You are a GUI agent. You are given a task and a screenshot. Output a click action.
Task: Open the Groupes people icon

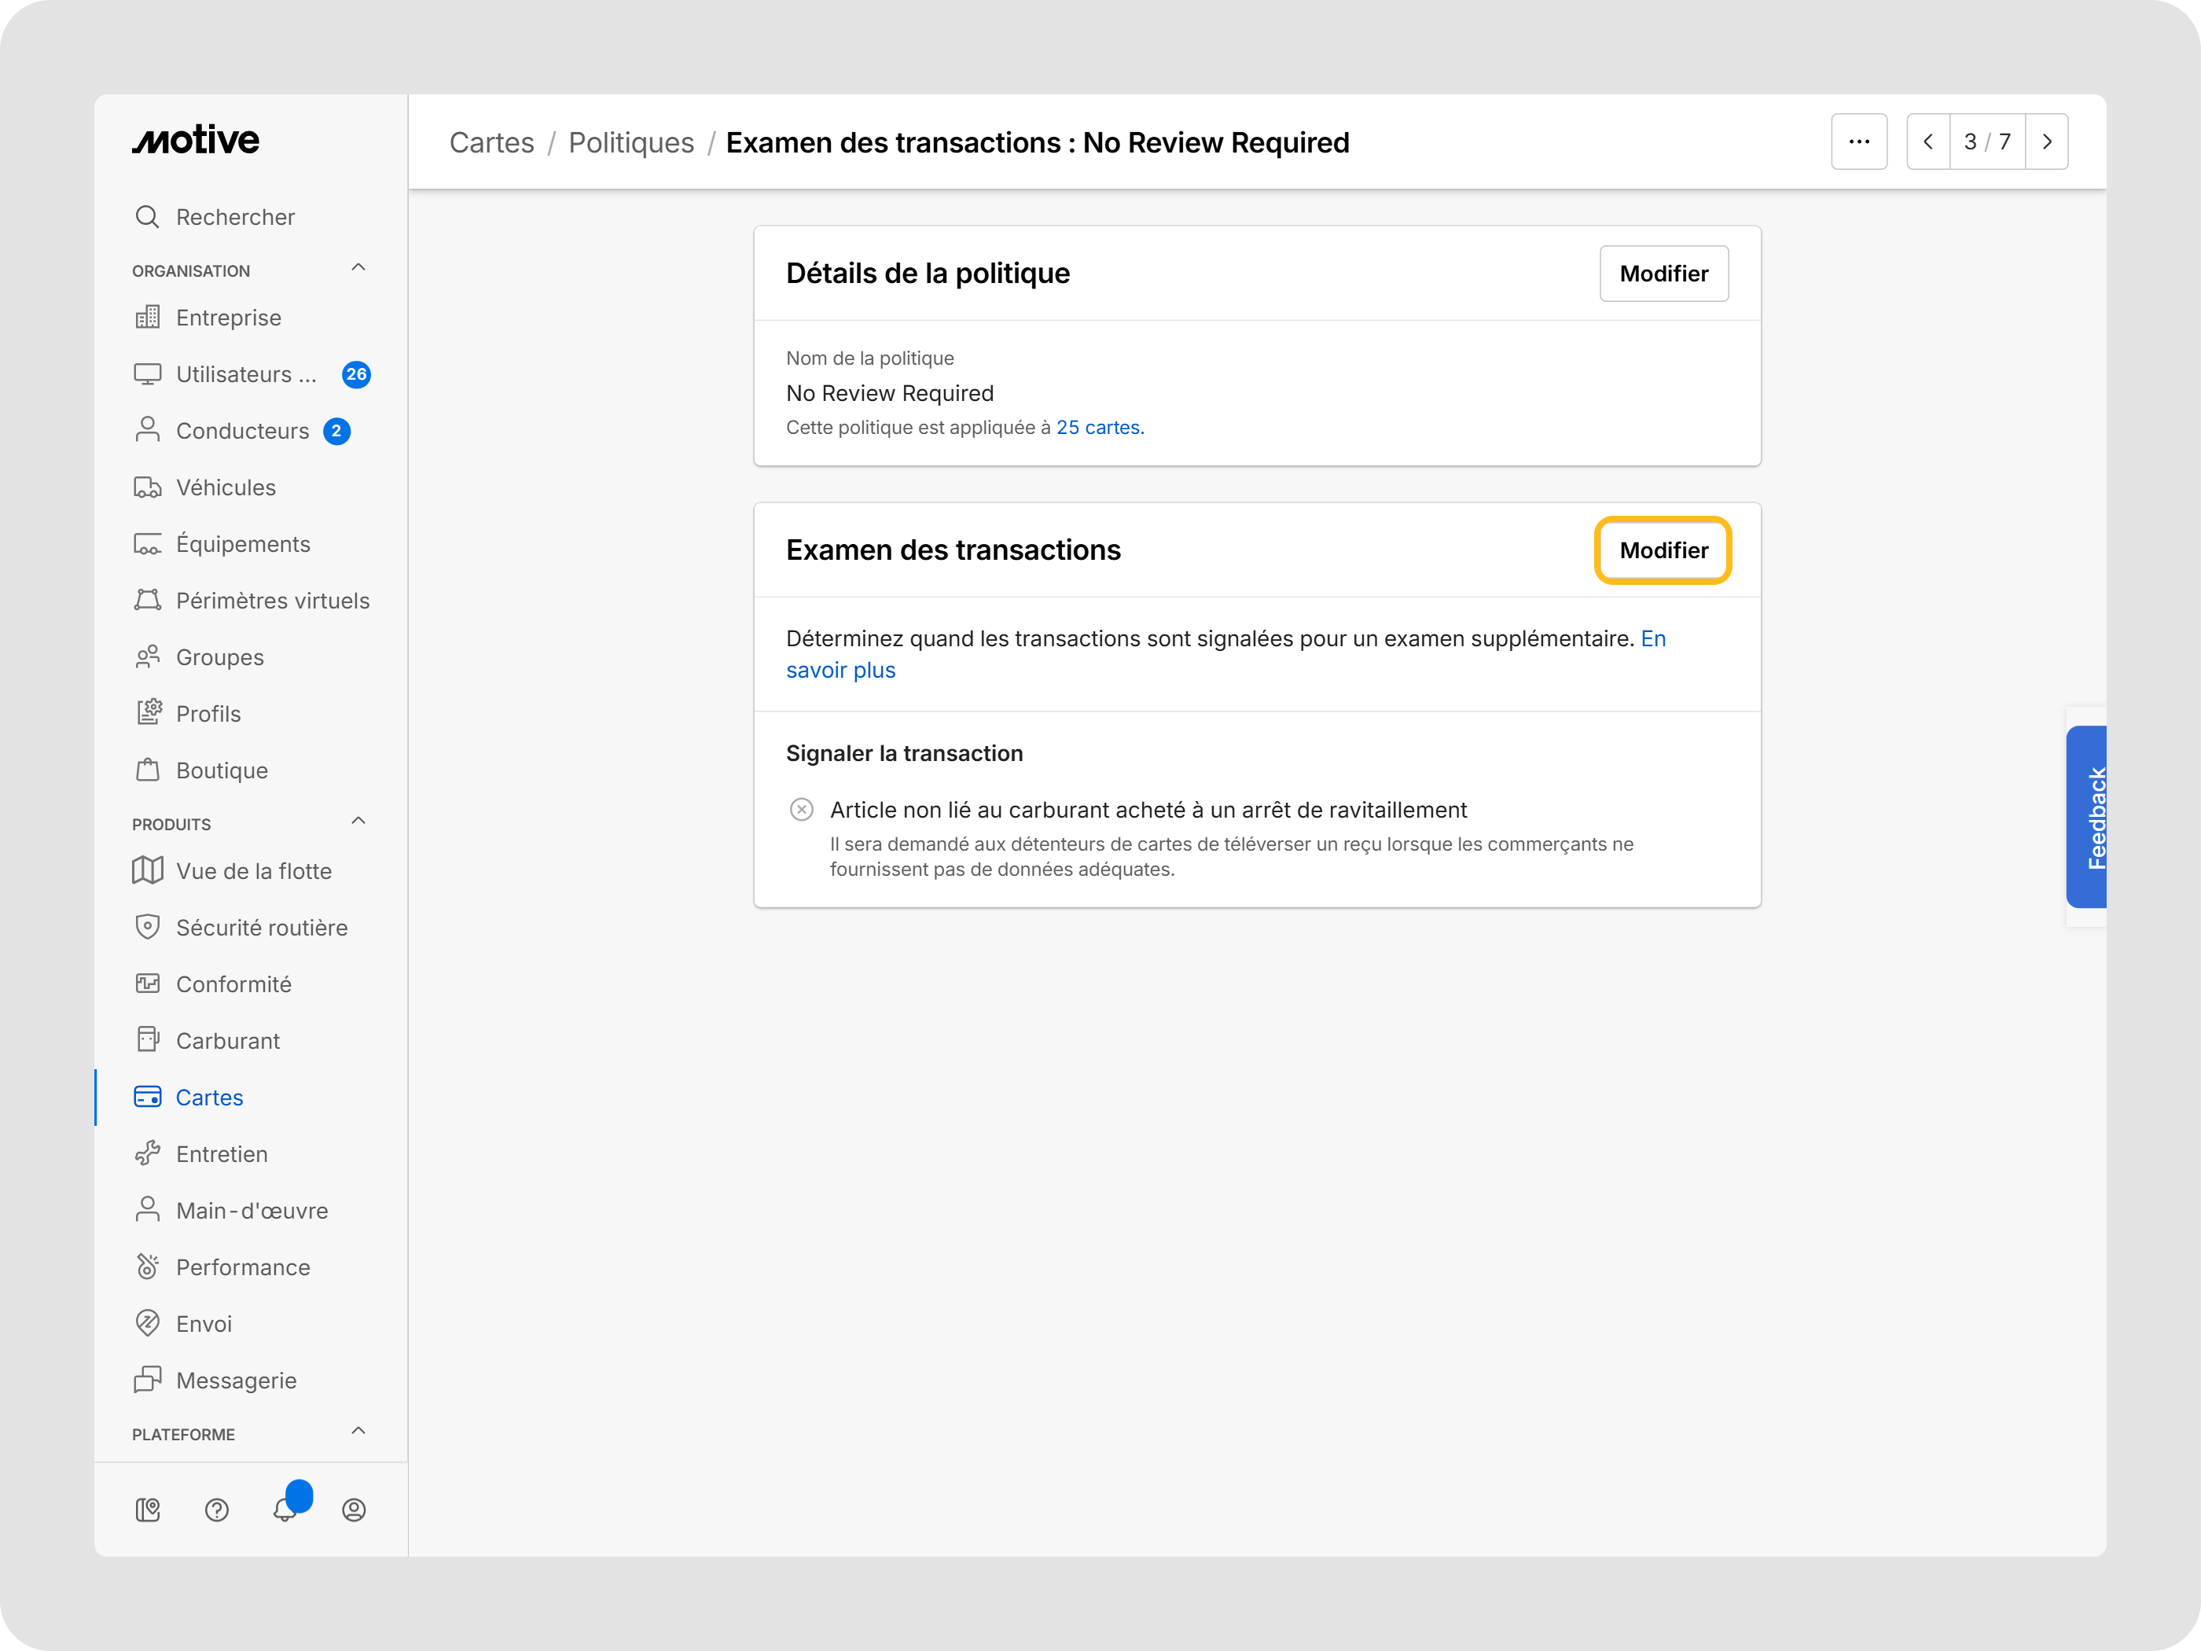147,656
